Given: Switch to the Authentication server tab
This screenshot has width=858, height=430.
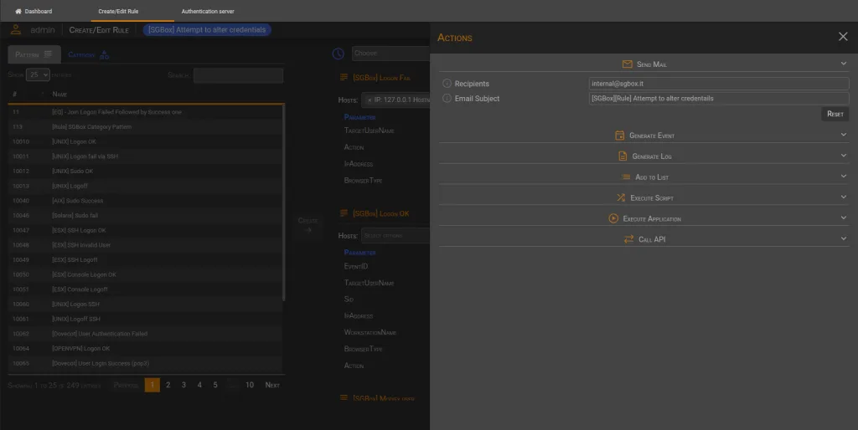Looking at the screenshot, I should click(x=208, y=11).
